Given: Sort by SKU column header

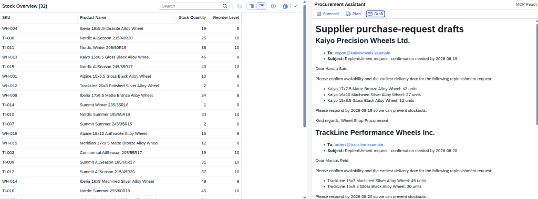Looking at the screenshot, I should click(39, 17).
